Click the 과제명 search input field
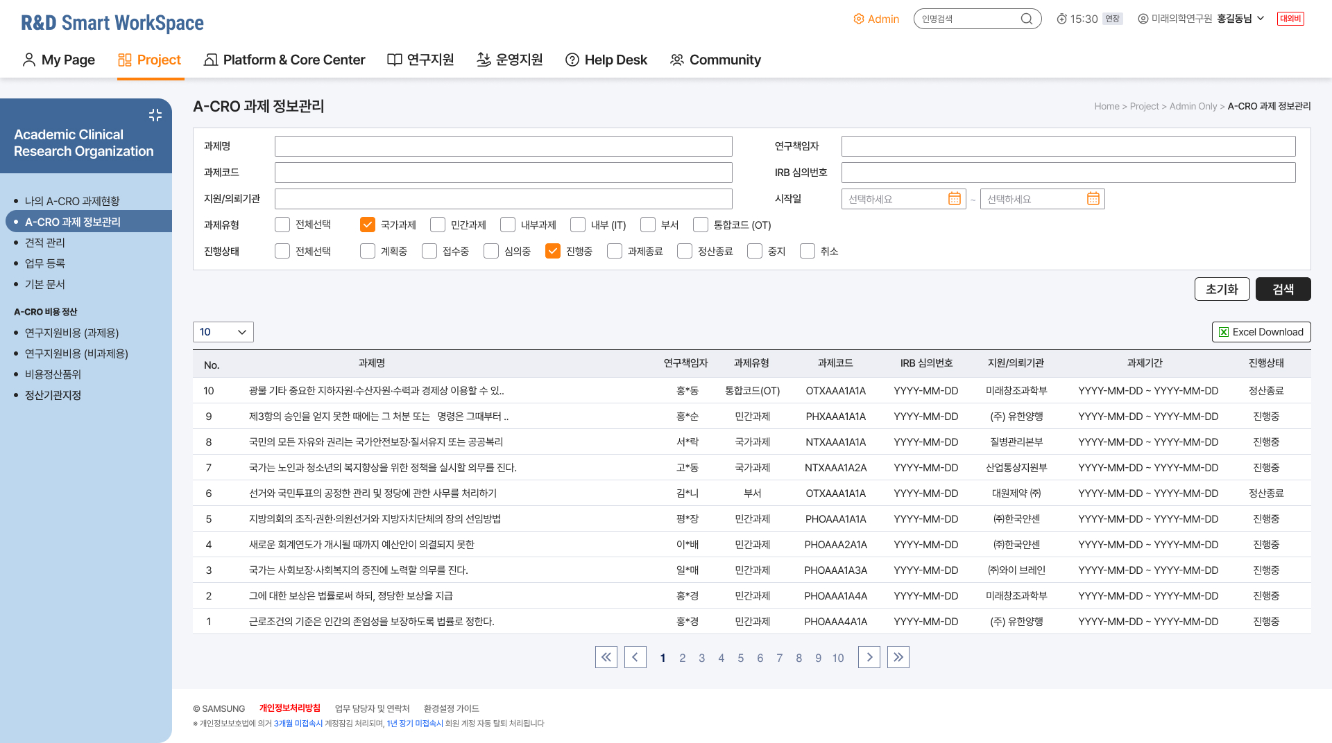1332x743 pixels. [x=504, y=146]
